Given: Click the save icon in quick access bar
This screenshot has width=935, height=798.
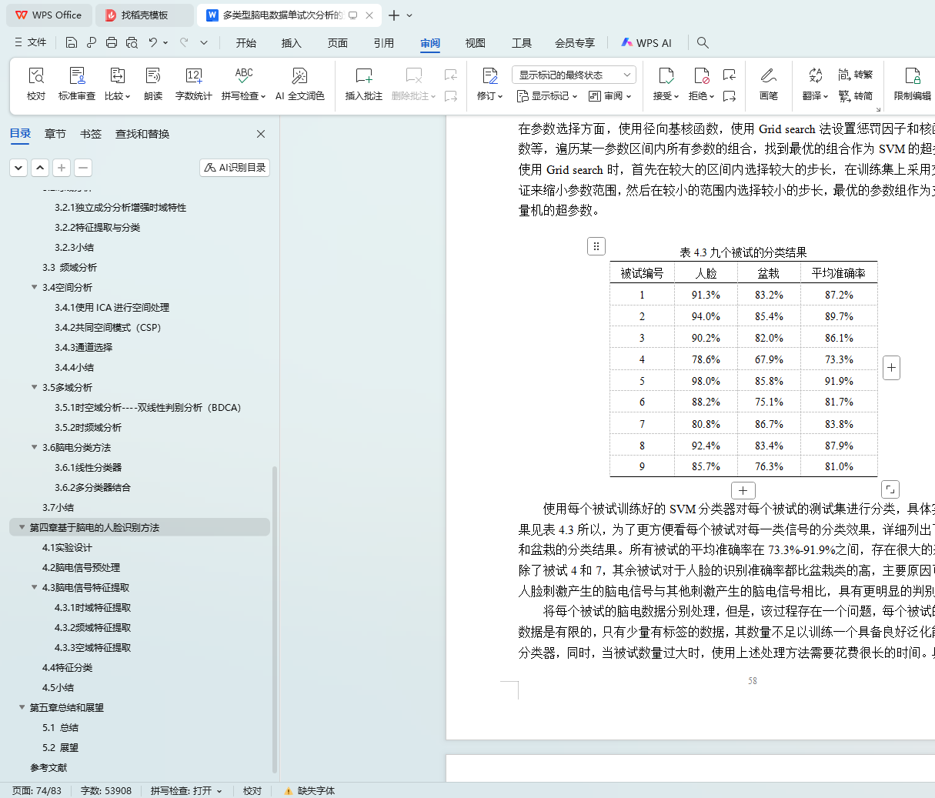Looking at the screenshot, I should click(x=72, y=42).
